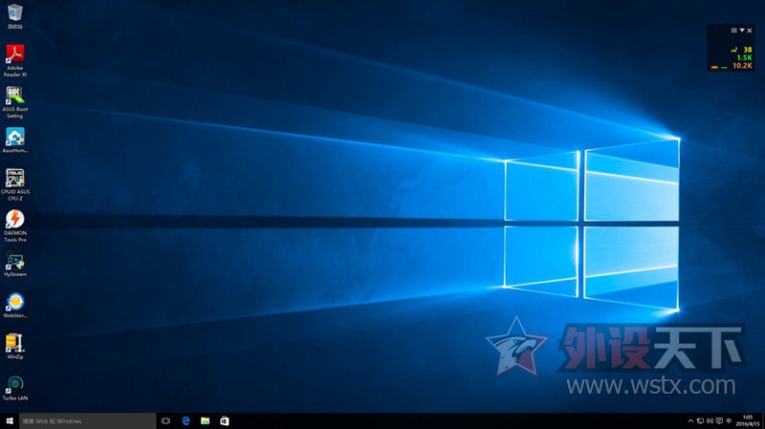The width and height of the screenshot is (765, 429).
Task: Select the DAEMON Tools Pro shortcut
Action: coord(15,225)
